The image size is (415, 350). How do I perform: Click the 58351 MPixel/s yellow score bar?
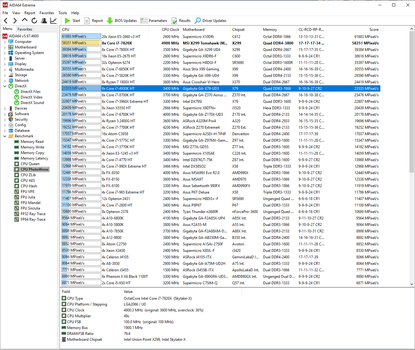(x=81, y=43)
